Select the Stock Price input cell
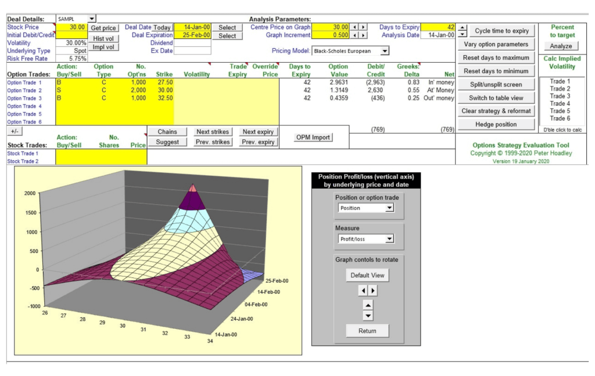Viewport: 595px width, 376px height. 71,27
